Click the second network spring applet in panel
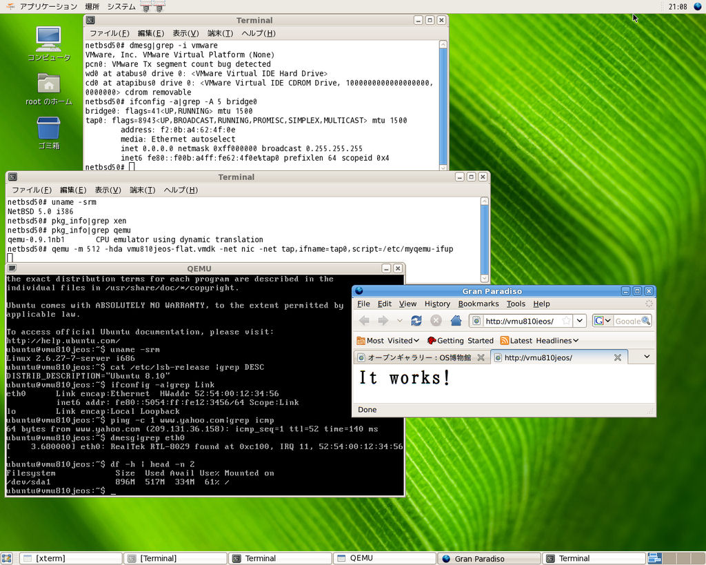The image size is (706, 565). pos(159,6)
